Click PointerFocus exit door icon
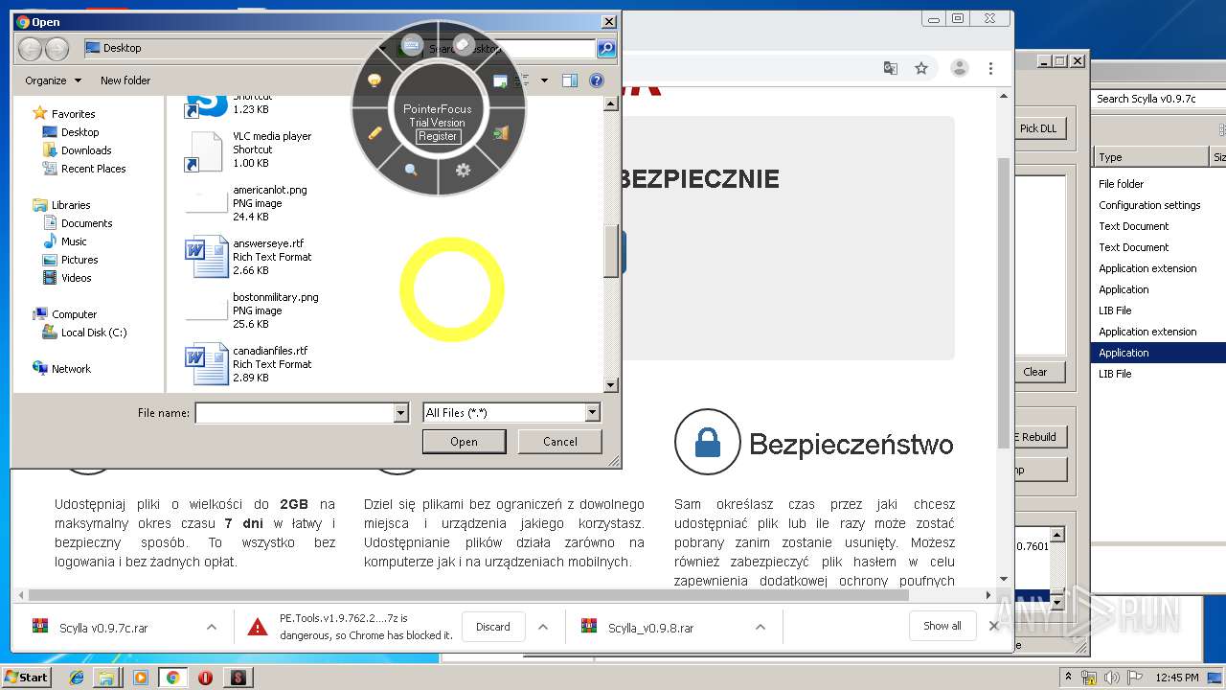This screenshot has height=690, width=1226. click(x=500, y=132)
